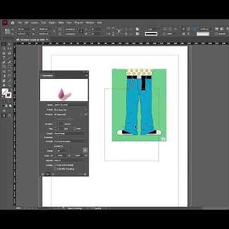Click the Scale W percentage field
Viewport: 229px width, 229px height.
(62, 155)
